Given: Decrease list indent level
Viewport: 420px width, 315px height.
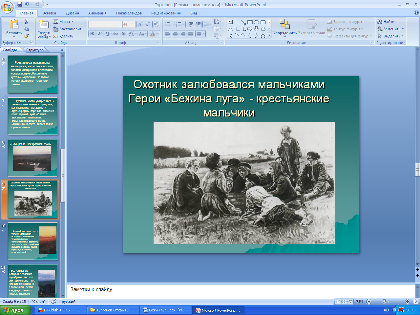Looking at the screenshot, I should point(191,24).
